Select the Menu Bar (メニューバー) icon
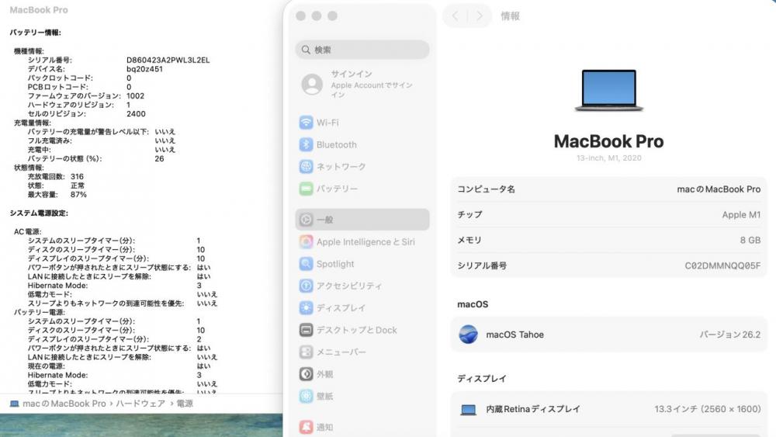776x437 pixels. 306,352
